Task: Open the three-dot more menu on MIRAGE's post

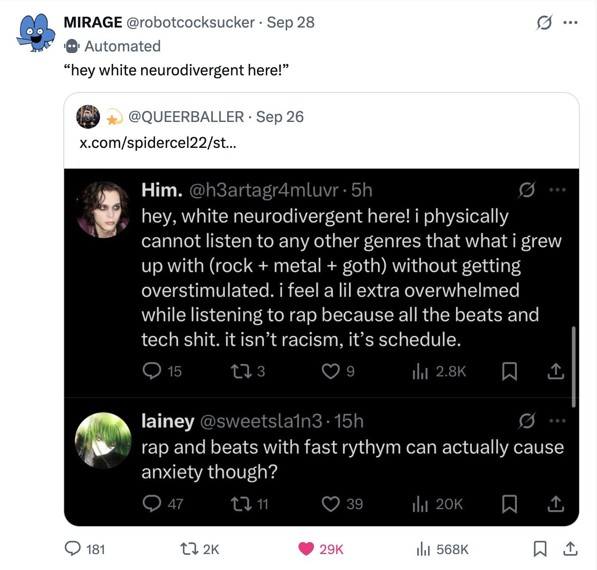Action: [x=570, y=23]
